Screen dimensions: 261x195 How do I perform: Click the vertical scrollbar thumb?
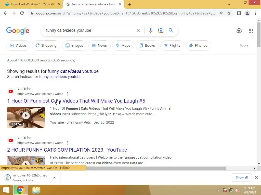tap(259, 35)
